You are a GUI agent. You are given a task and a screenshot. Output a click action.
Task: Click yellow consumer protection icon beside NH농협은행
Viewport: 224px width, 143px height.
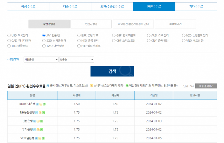click(x=40, y=112)
